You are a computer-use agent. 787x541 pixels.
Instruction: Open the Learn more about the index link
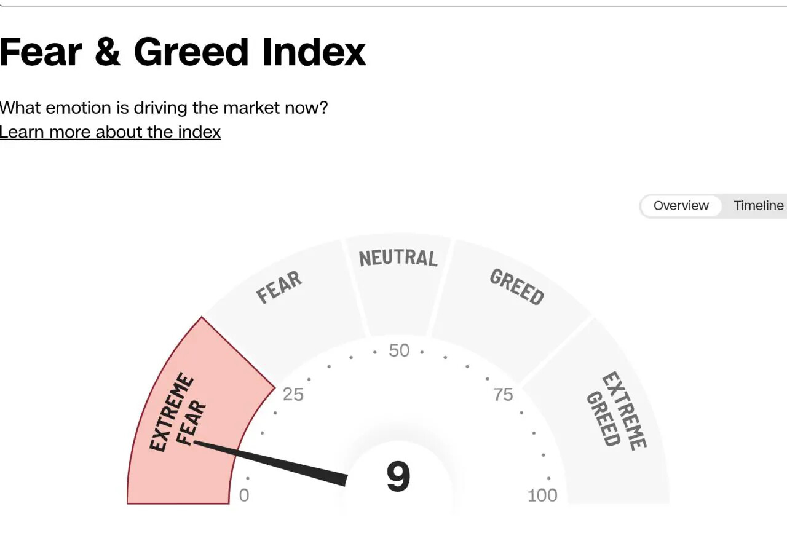coord(110,132)
